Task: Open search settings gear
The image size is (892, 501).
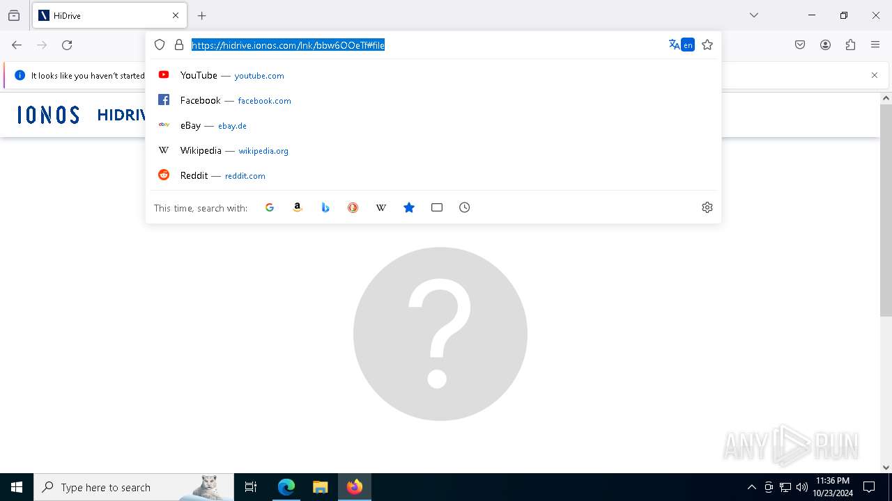Action: tap(707, 207)
